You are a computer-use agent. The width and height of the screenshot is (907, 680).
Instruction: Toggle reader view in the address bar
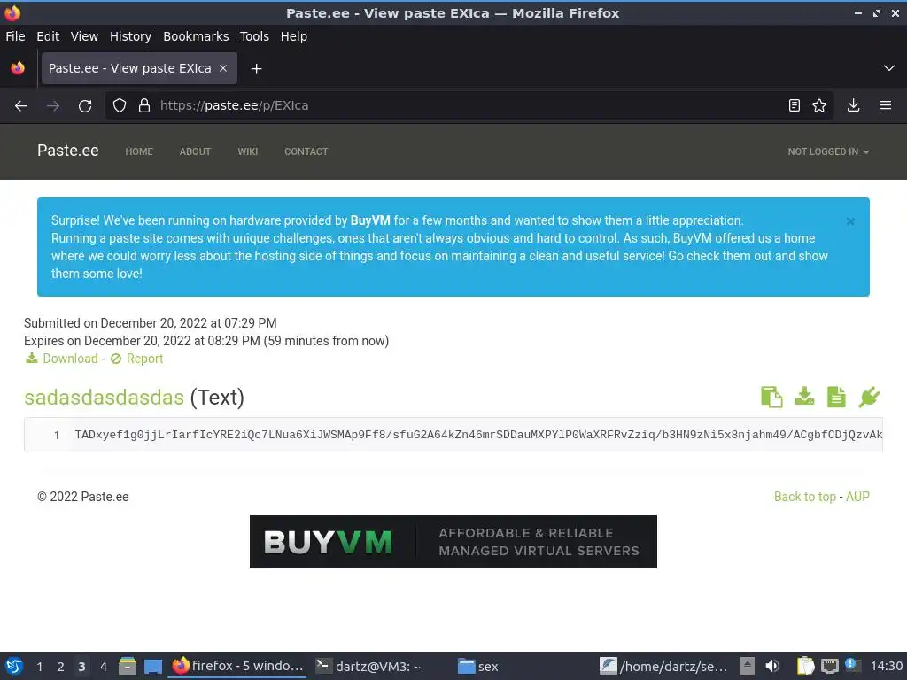tap(795, 106)
